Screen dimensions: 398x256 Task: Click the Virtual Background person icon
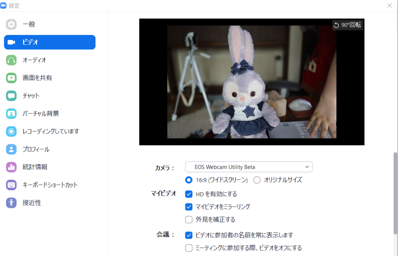point(11,114)
